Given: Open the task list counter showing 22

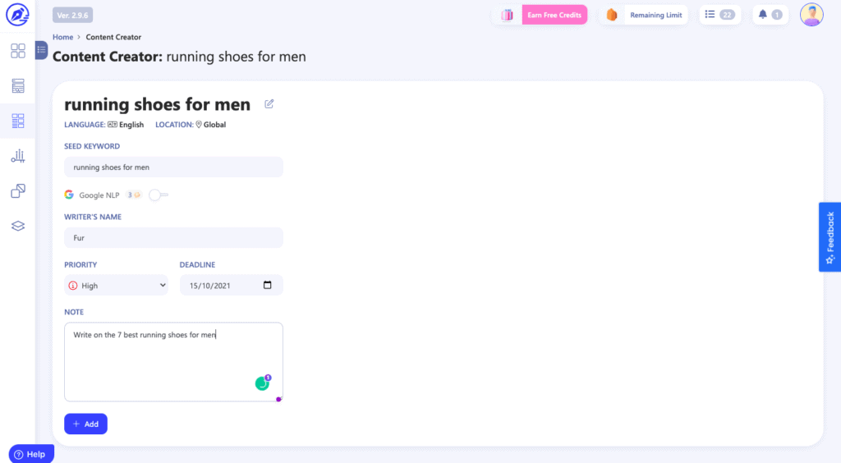Looking at the screenshot, I should (x=719, y=15).
